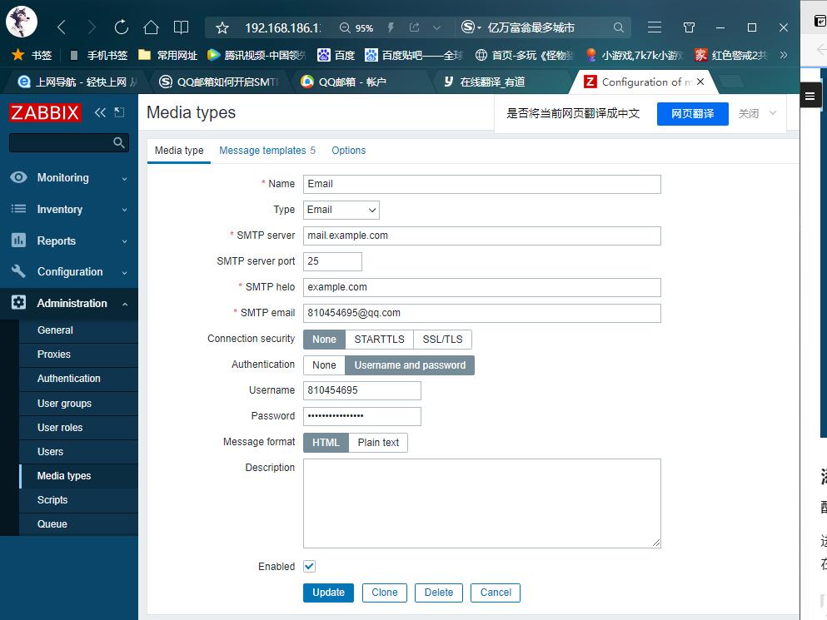Click the 网页翻译 translate button
Viewport: 827px width, 620px height.
click(x=693, y=113)
